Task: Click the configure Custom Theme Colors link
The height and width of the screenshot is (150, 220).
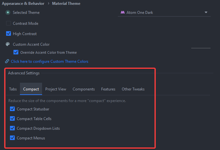Action: point(49,61)
